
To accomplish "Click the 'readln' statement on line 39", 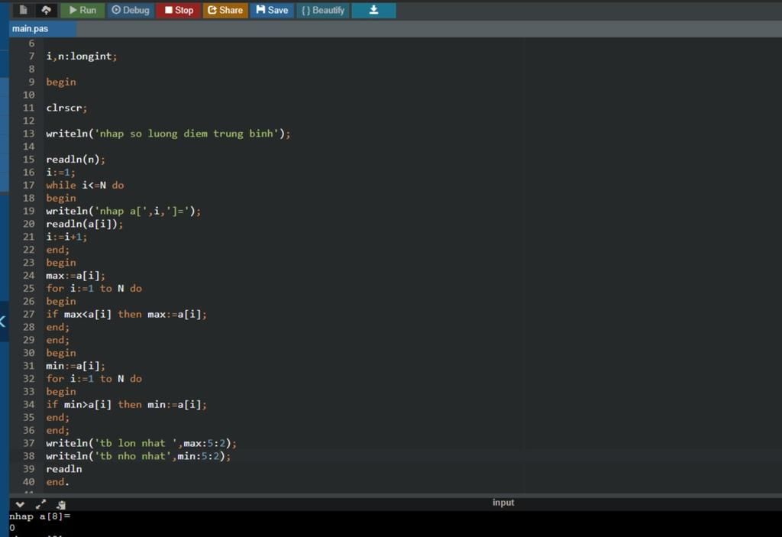I will pos(64,469).
